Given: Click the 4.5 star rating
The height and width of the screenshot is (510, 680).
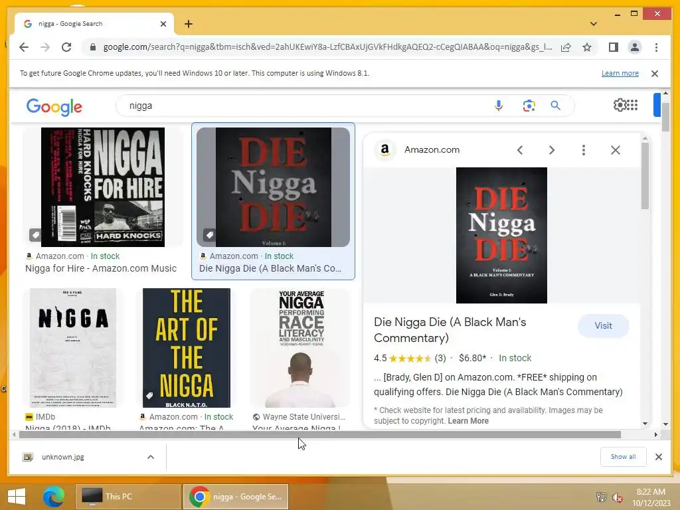Looking at the screenshot, I should 410,358.
